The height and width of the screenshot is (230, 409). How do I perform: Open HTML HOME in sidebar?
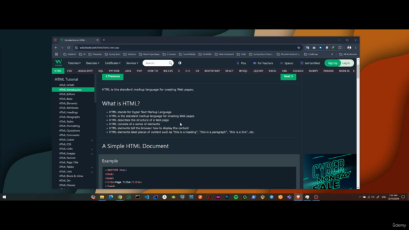[66, 85]
